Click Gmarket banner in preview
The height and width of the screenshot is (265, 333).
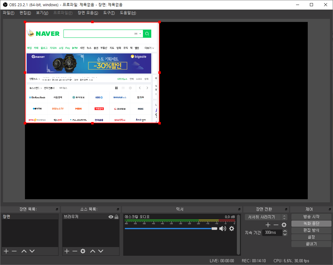pyautogui.click(x=89, y=63)
